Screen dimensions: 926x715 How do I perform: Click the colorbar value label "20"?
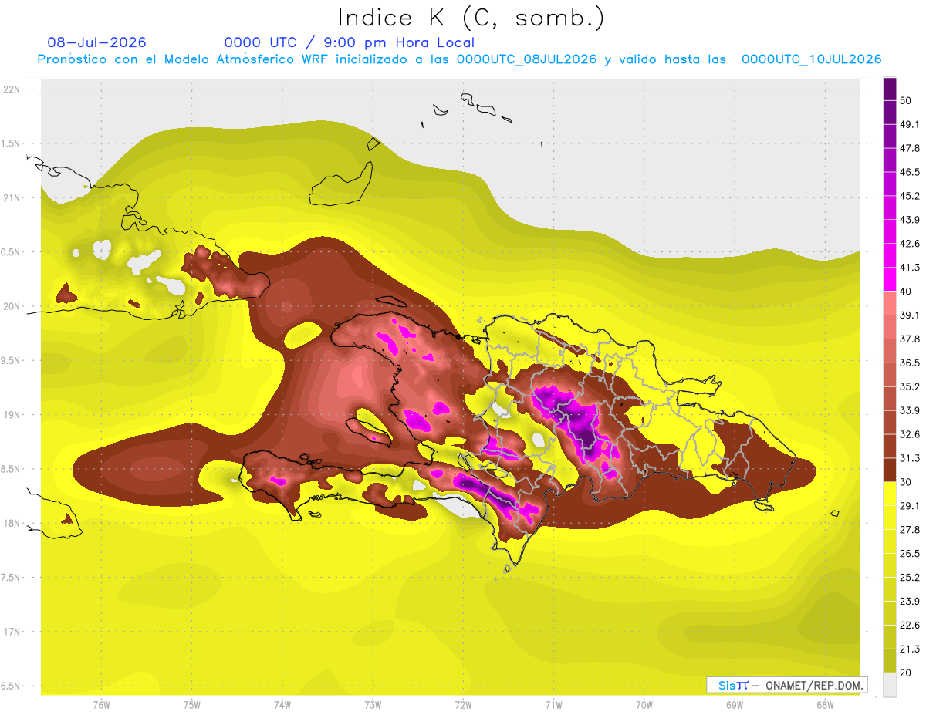click(906, 673)
